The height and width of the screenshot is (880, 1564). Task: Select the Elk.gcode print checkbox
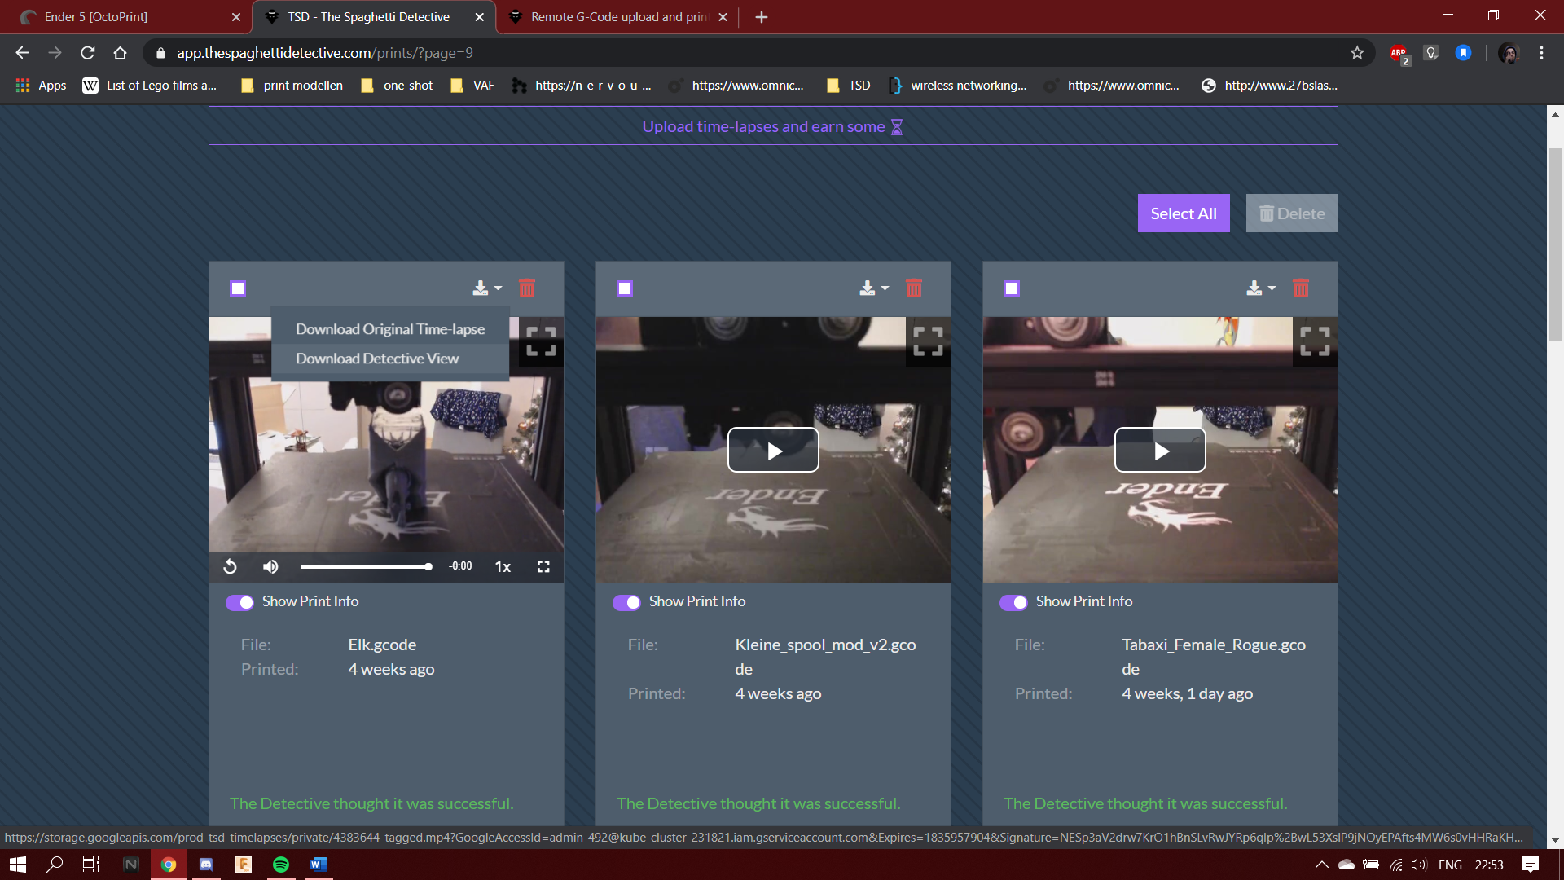[x=238, y=288]
